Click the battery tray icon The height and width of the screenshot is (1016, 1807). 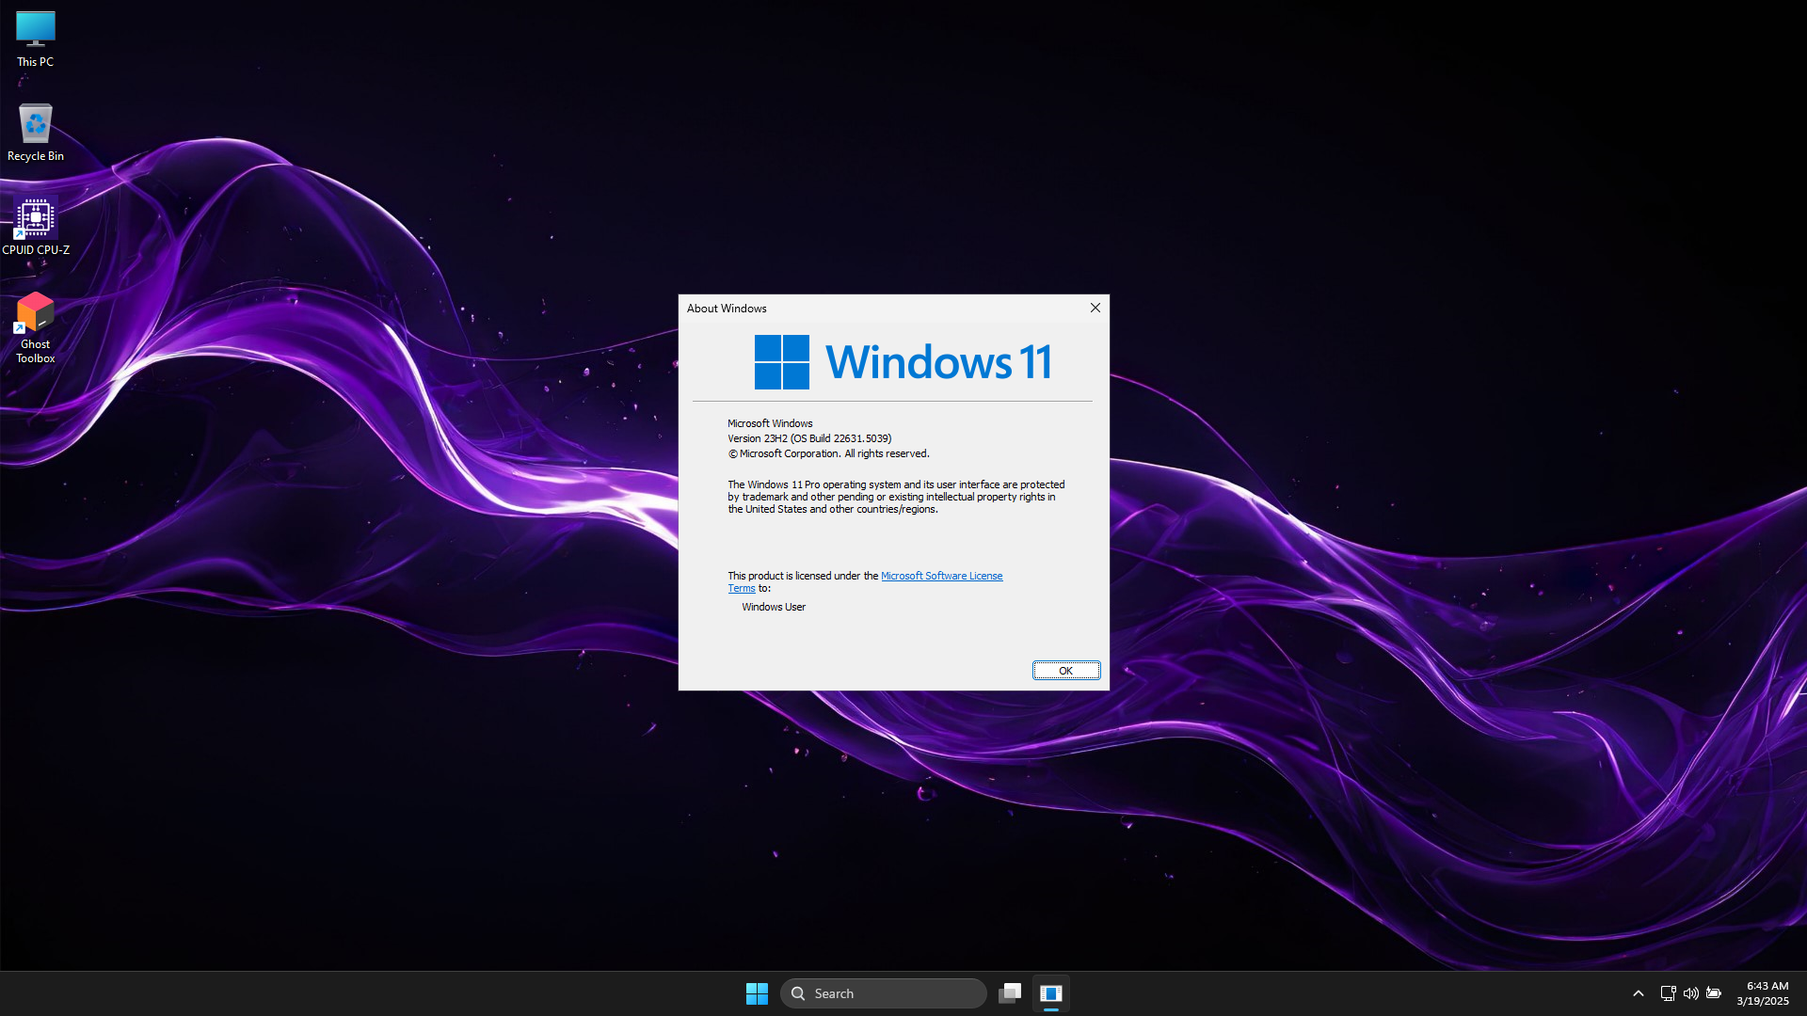1714,993
